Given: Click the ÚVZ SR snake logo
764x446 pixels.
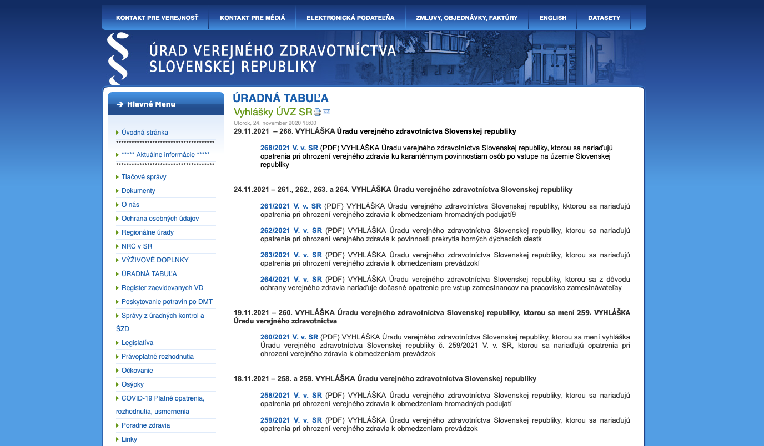Looking at the screenshot, I should coord(118,58).
